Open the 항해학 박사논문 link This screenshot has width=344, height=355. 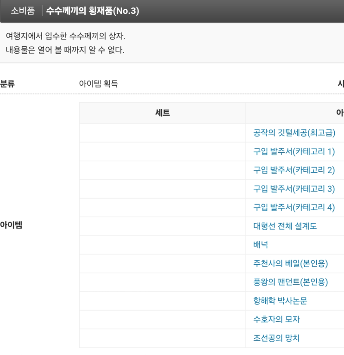pyautogui.click(x=280, y=301)
